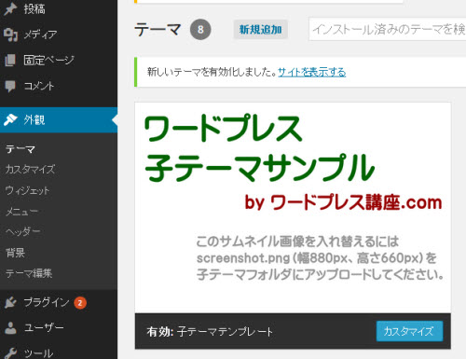Go to ウィジェット submenu

27,190
